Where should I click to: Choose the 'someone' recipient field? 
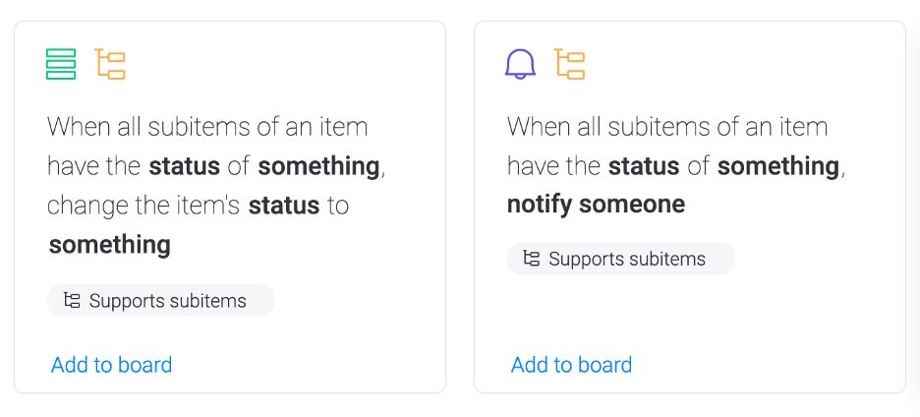coord(632,205)
